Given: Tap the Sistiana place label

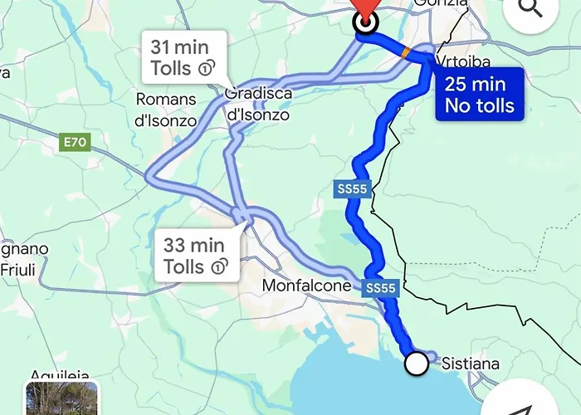Looking at the screenshot, I should pos(471,364).
